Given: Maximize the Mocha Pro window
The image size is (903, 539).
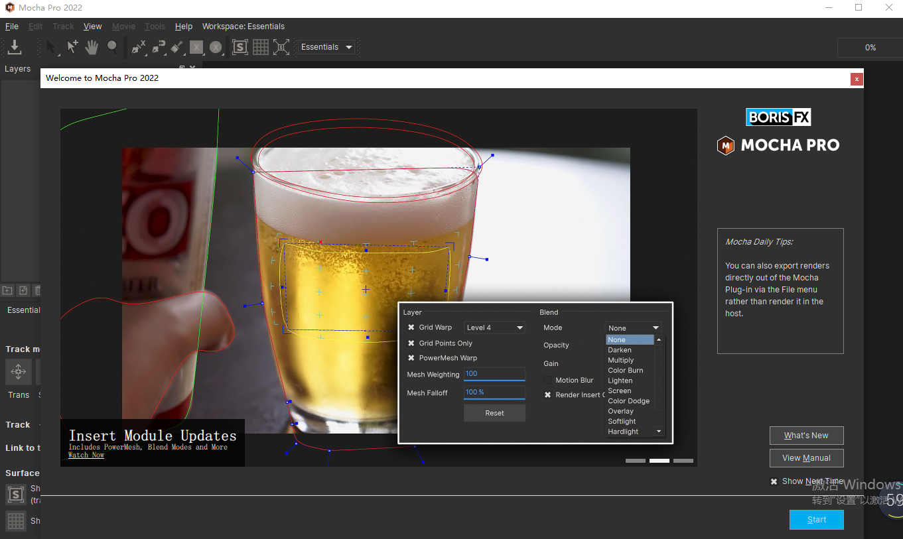Looking at the screenshot, I should [x=859, y=8].
